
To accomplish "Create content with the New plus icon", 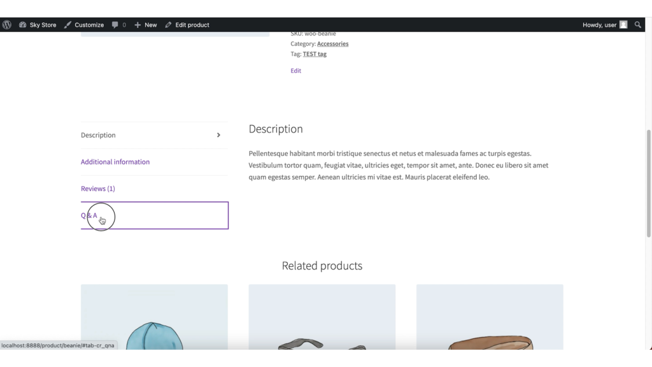I will [x=145, y=24].
